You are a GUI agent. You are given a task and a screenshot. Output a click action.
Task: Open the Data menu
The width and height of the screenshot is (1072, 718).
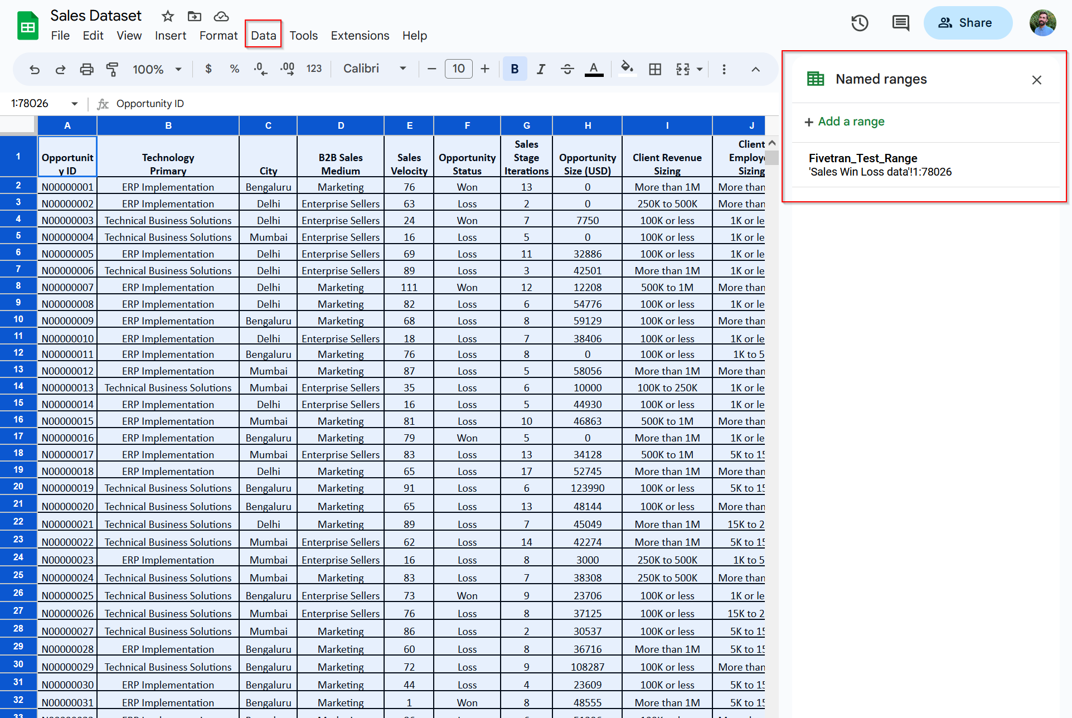point(263,35)
